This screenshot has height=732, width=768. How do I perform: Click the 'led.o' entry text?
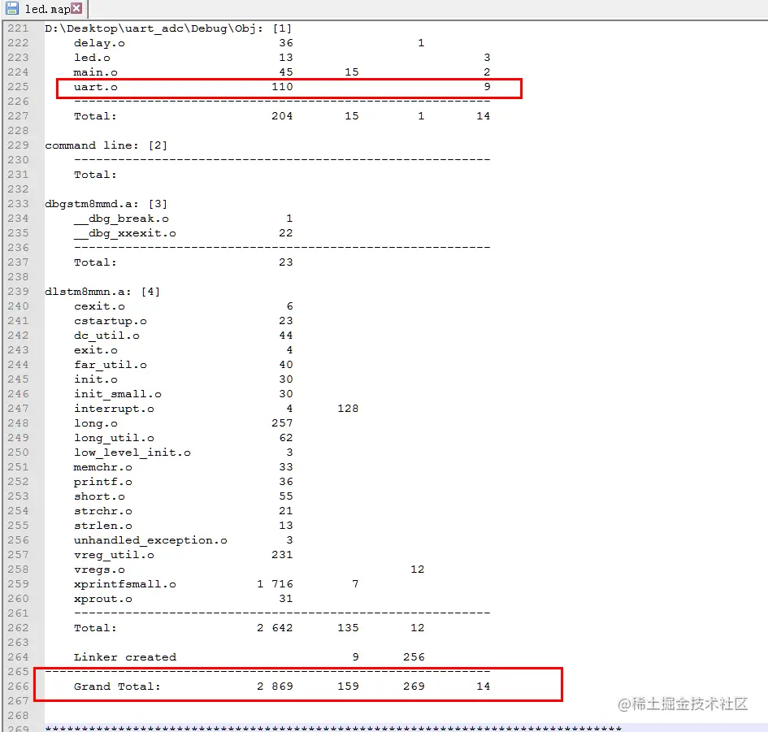tap(92, 58)
